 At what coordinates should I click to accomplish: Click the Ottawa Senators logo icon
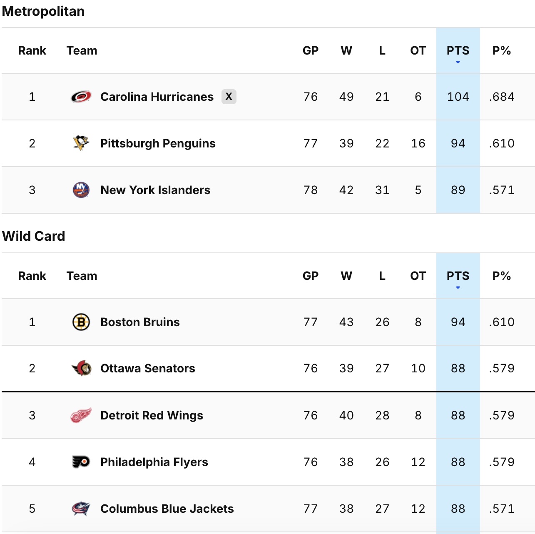coord(81,368)
